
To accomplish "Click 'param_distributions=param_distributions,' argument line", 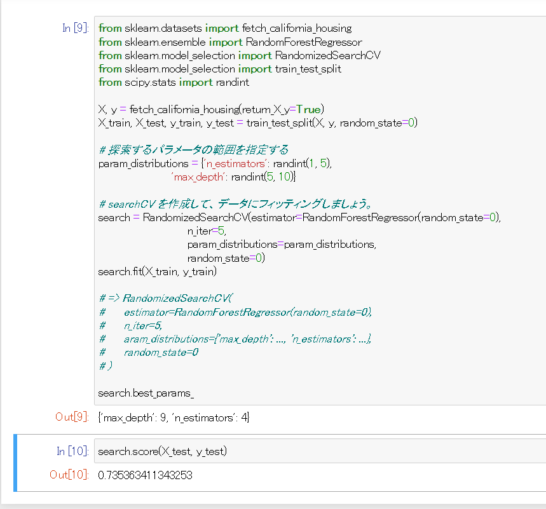I will [x=282, y=245].
